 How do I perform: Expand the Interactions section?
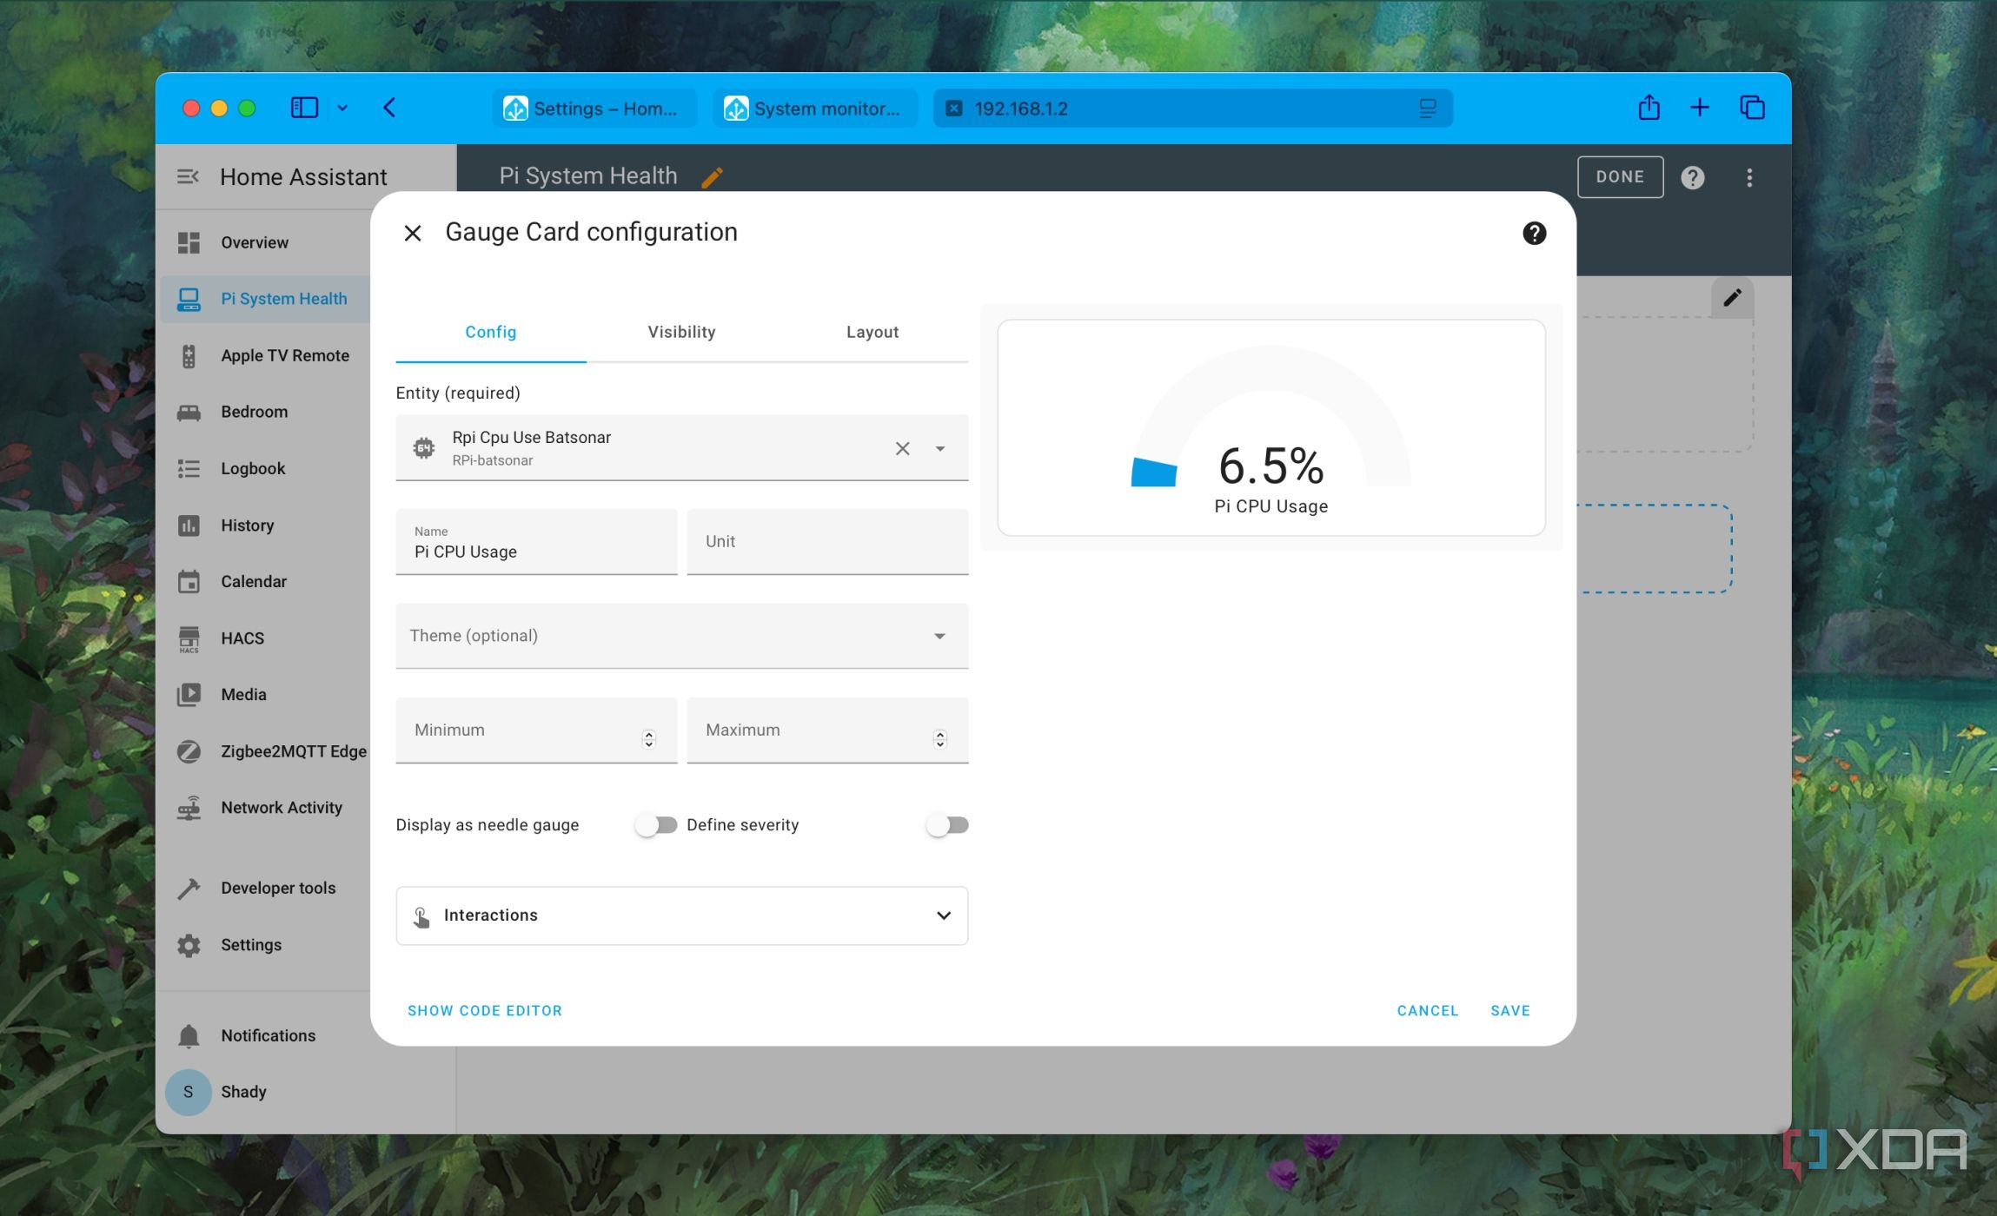(681, 915)
